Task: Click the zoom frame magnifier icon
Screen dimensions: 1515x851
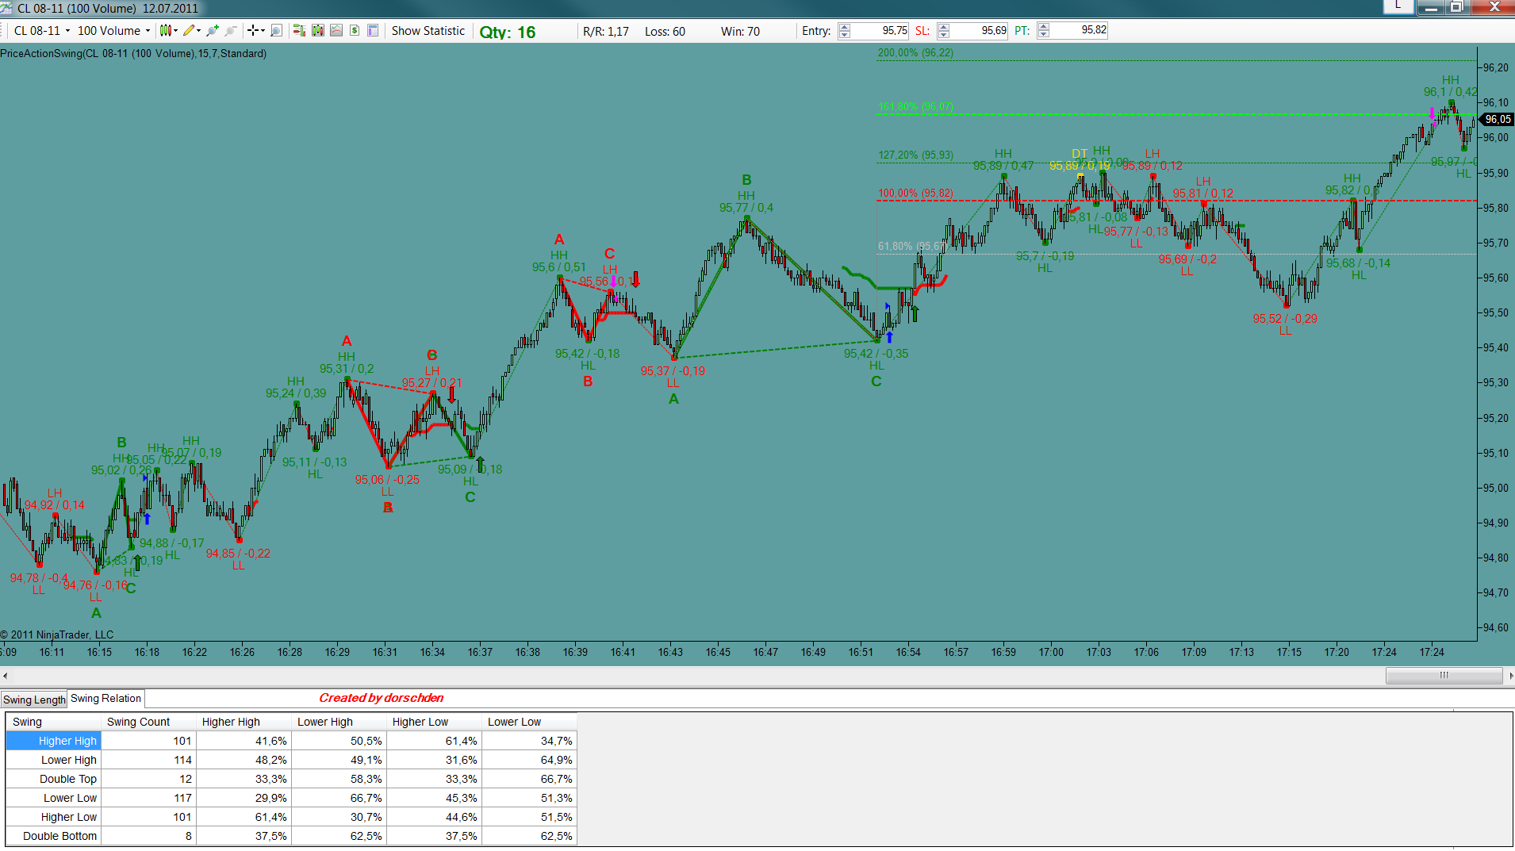Action: (x=276, y=31)
